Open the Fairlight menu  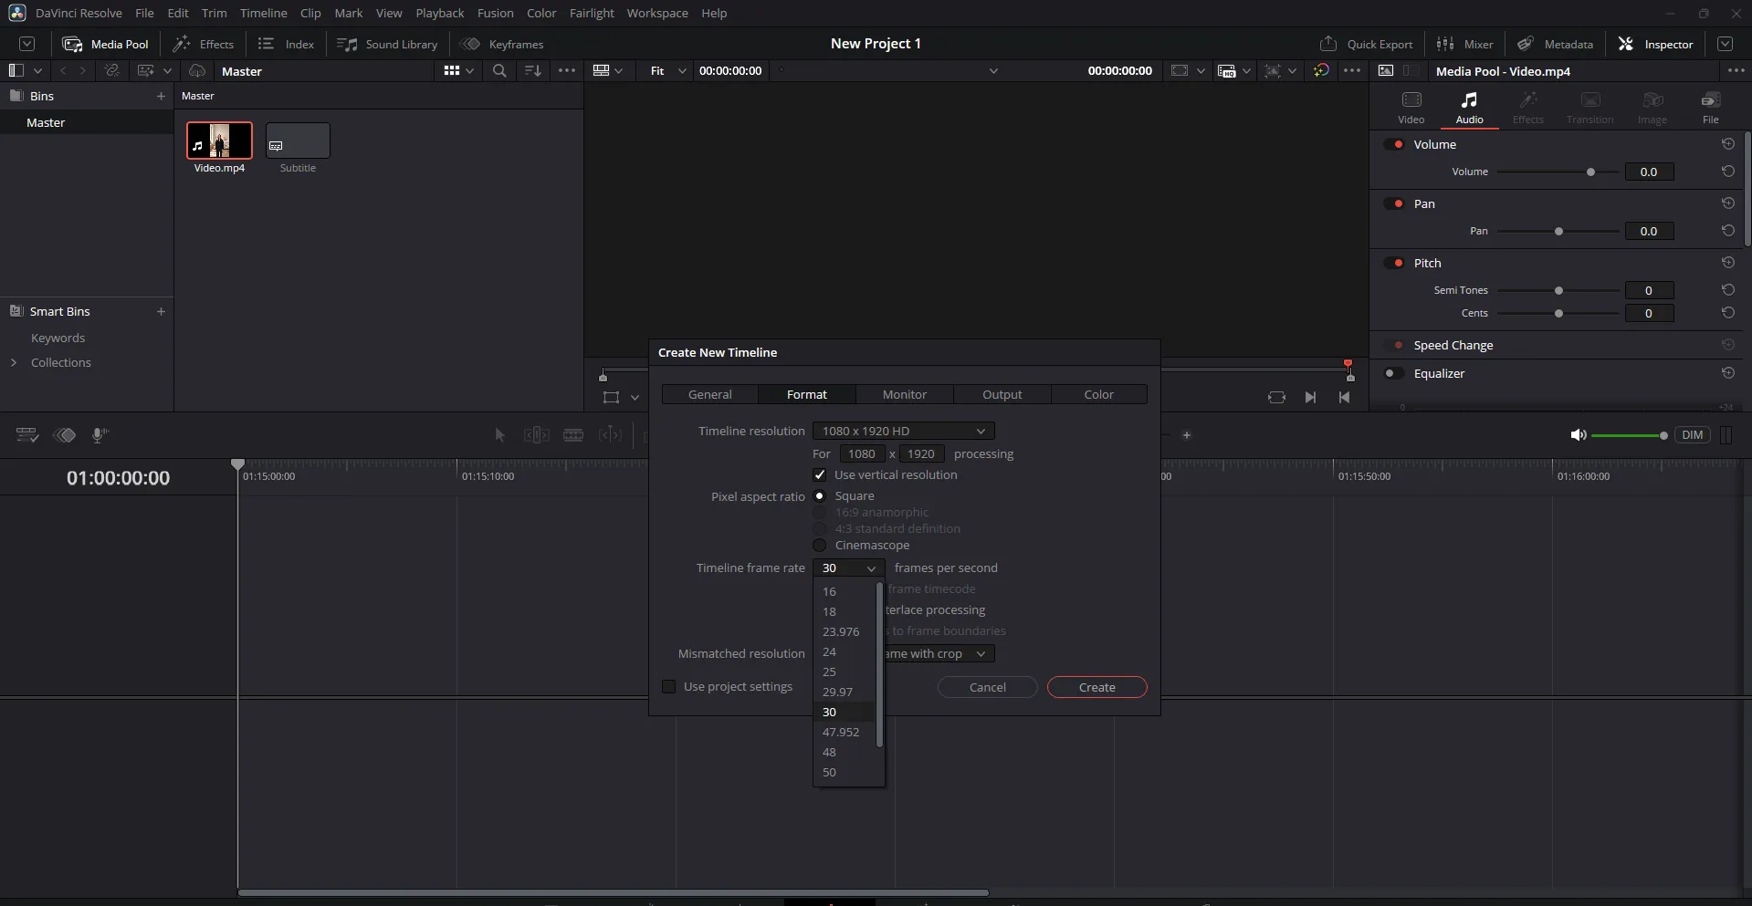click(x=592, y=13)
